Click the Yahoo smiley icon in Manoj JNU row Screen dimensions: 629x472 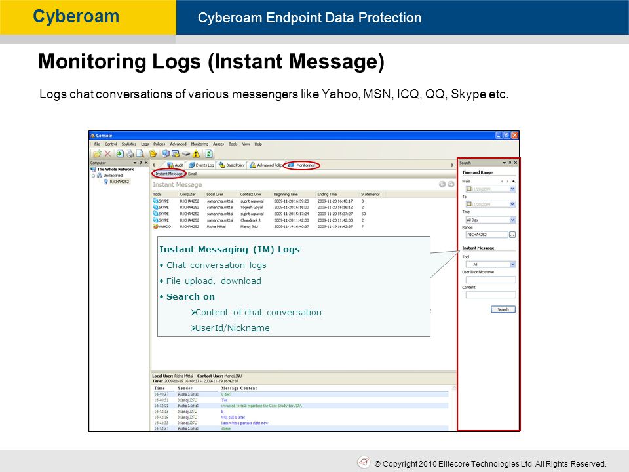(155, 227)
